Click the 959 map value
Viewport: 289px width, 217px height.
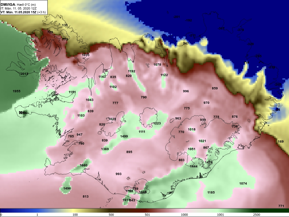[x=203, y=120]
